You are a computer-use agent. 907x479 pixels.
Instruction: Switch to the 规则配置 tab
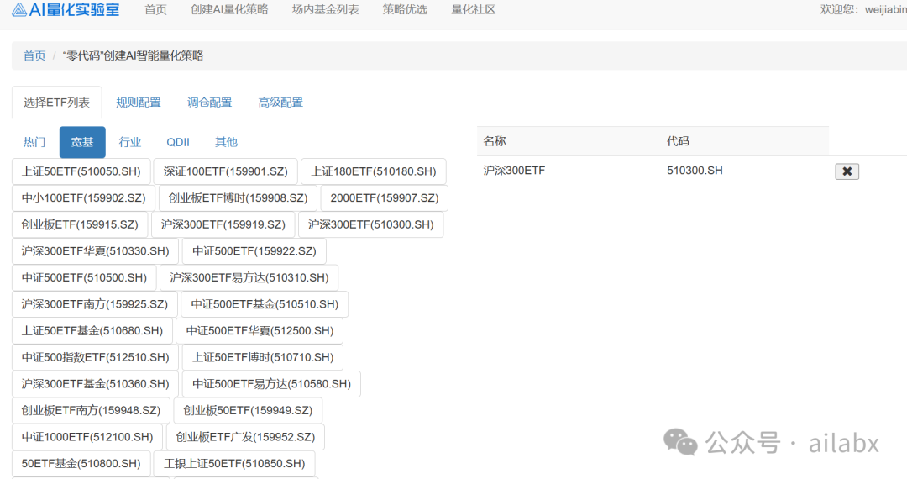coord(139,103)
